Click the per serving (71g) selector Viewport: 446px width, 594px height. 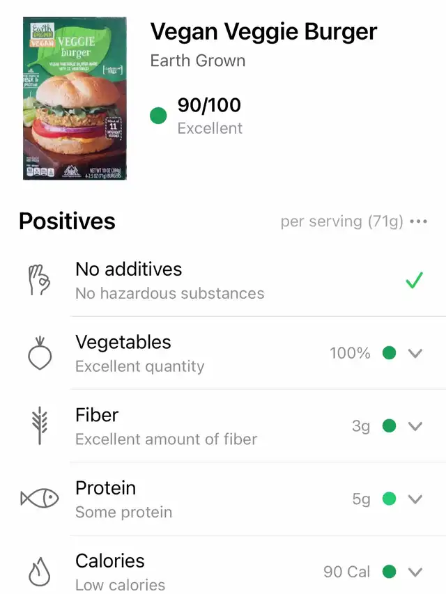[x=341, y=221]
